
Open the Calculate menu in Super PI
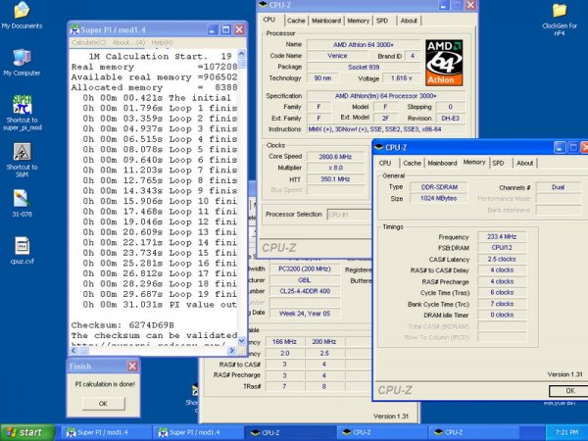pyautogui.click(x=89, y=43)
